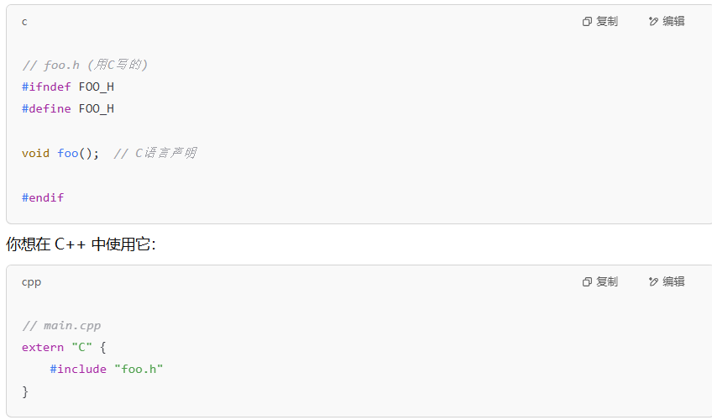Click the edit icon in the C code block
712x420 pixels.
click(x=654, y=22)
